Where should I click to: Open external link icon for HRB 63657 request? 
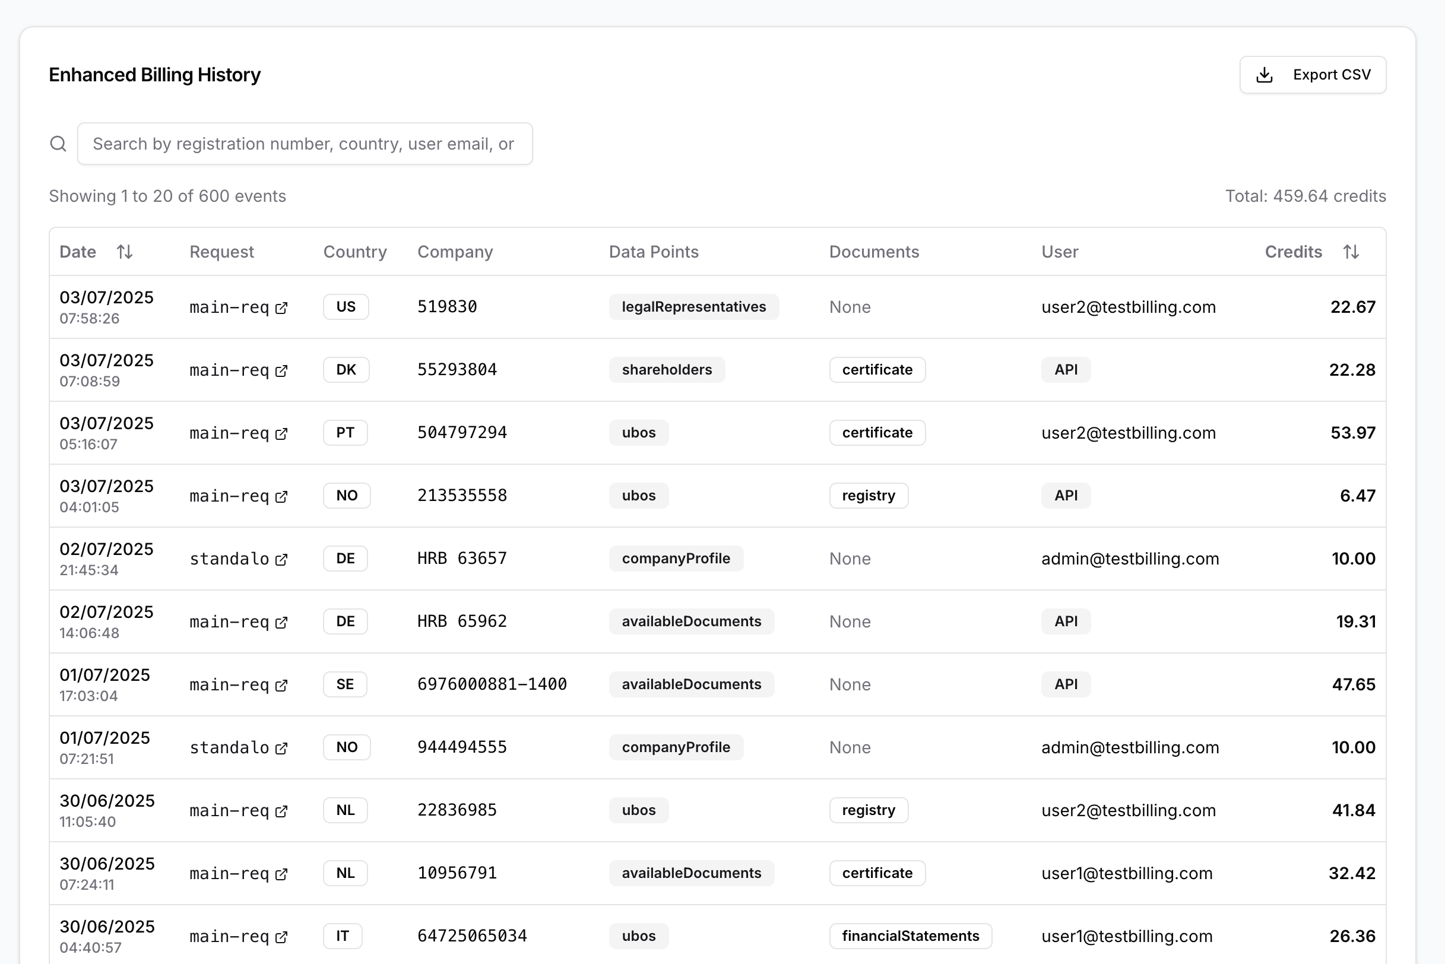(281, 559)
